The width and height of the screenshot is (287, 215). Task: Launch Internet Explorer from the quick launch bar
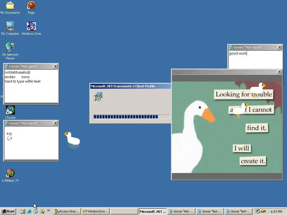tap(29, 211)
